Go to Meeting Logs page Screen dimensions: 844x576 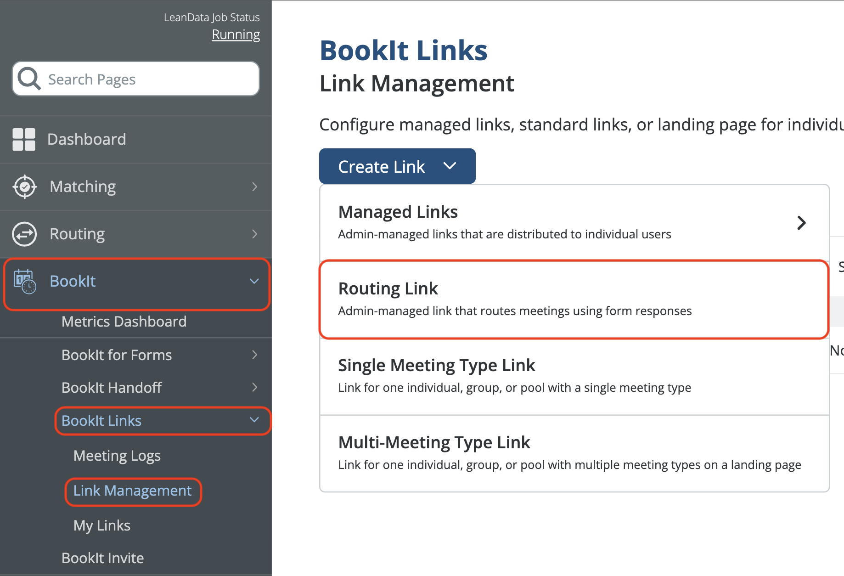pos(117,456)
